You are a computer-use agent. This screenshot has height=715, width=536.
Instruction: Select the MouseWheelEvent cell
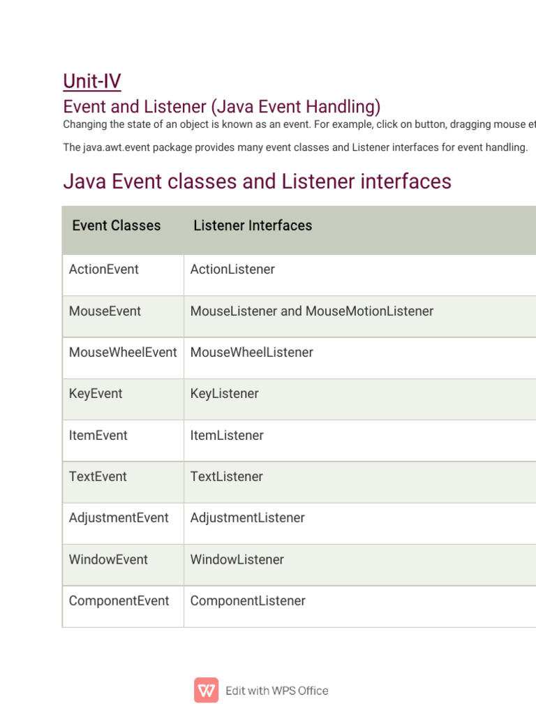pyautogui.click(x=123, y=353)
